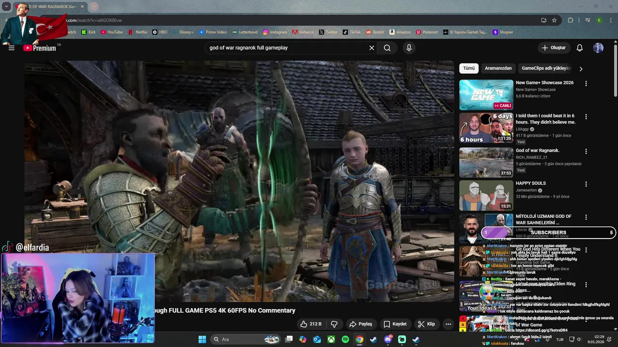Run search with the magnifier button
The image size is (618, 347).
(387, 48)
